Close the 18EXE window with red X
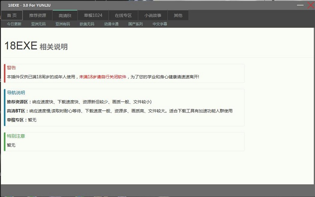315x197 pixels. 310,5
